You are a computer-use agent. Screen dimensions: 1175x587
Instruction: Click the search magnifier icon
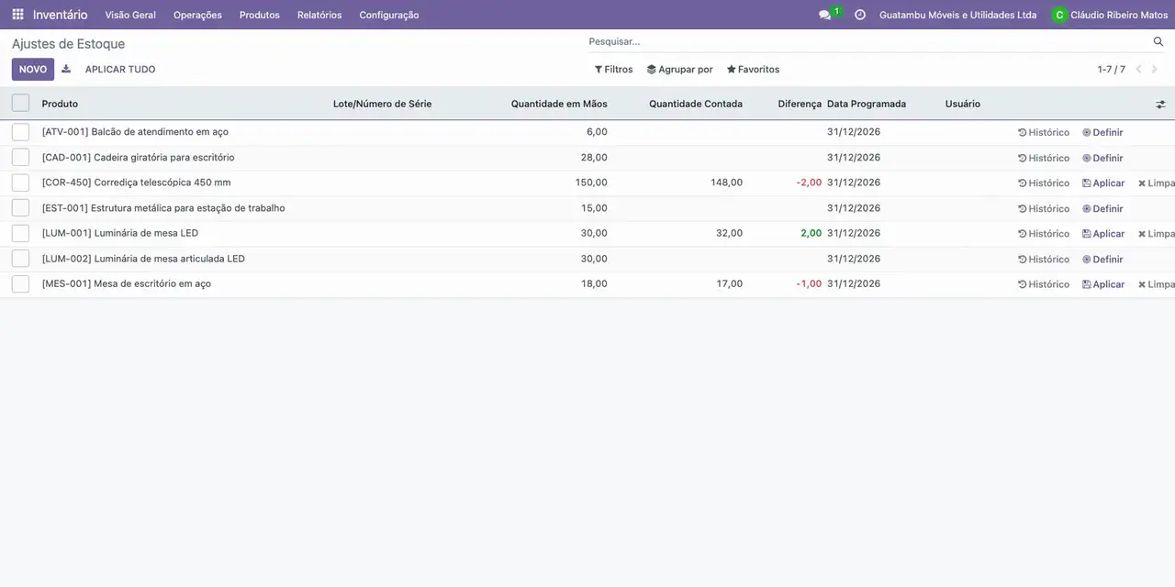1158,41
